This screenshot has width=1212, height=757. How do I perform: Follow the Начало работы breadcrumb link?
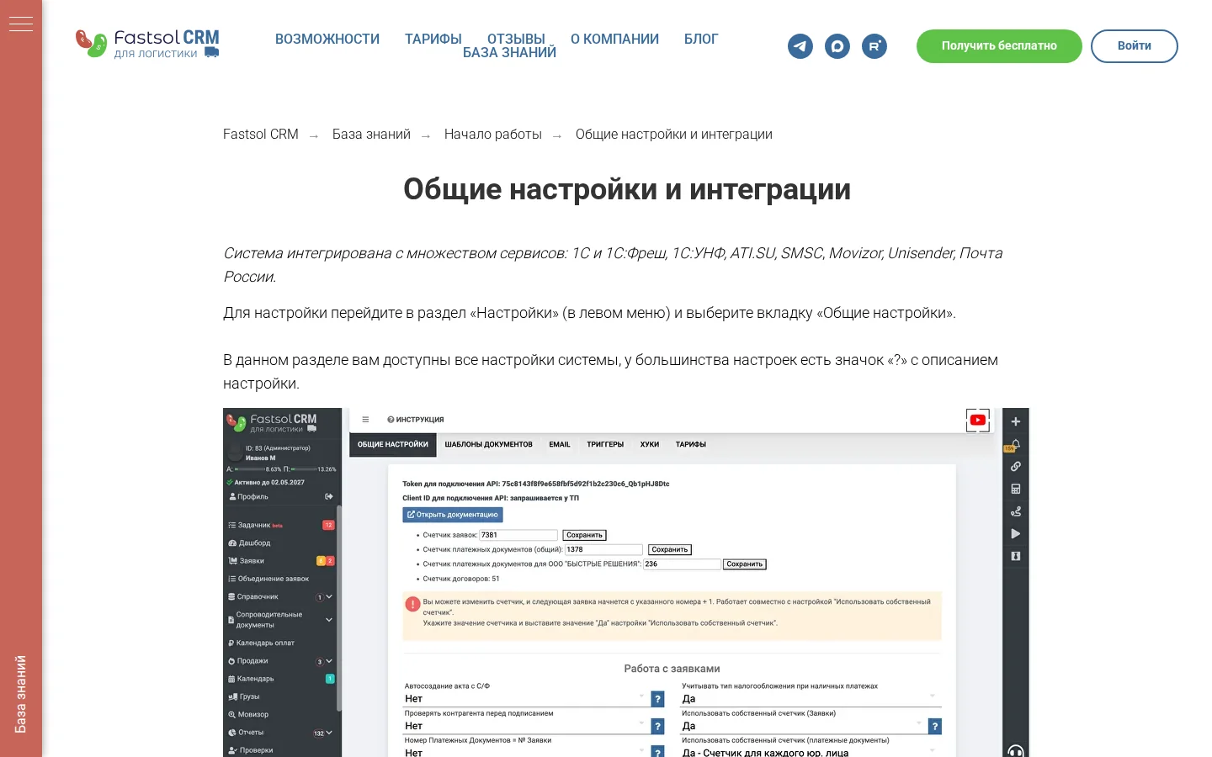coord(493,135)
